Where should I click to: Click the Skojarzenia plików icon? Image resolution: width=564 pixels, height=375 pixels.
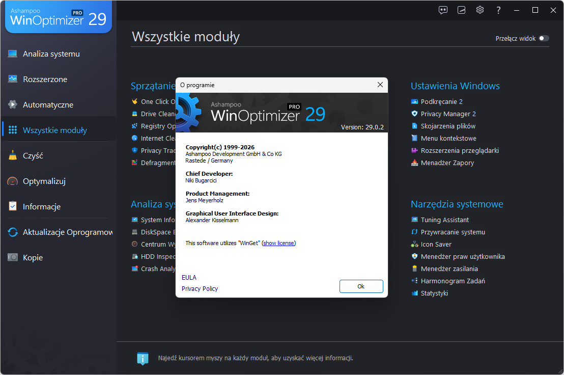414,126
